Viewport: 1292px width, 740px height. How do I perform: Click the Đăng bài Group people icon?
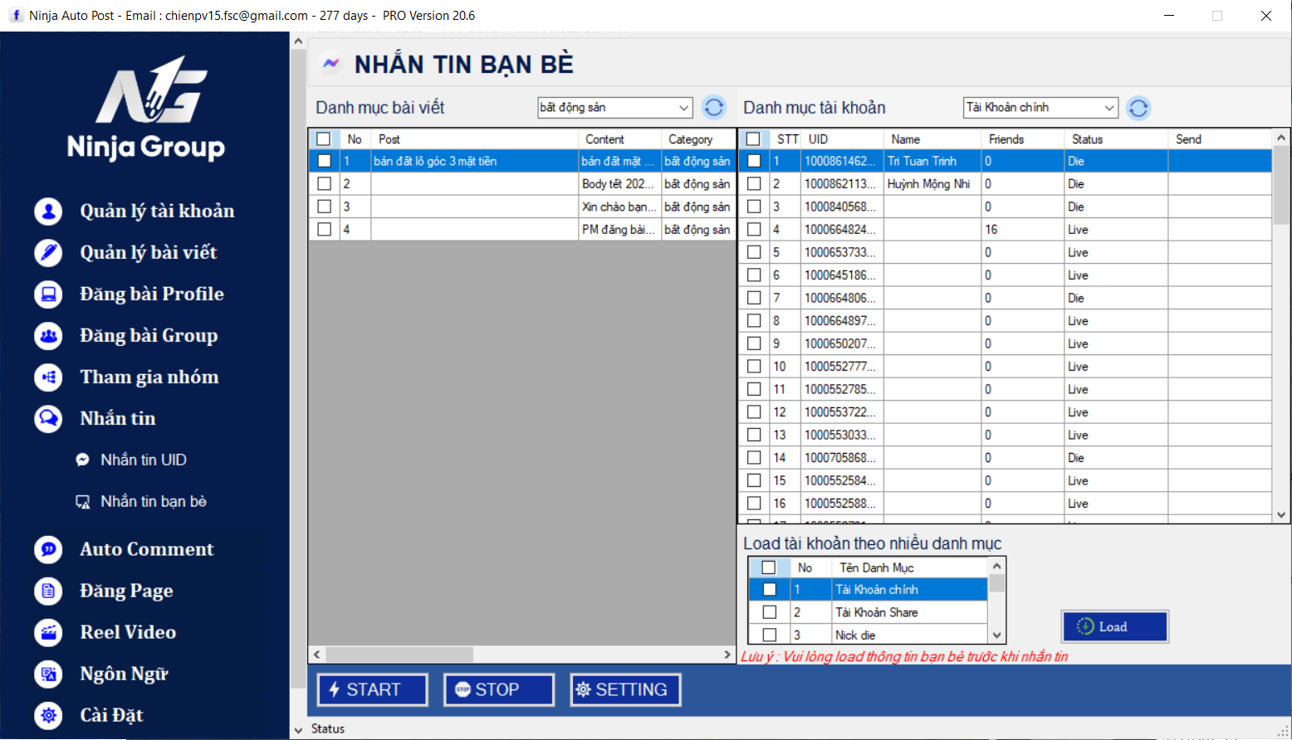click(x=48, y=336)
